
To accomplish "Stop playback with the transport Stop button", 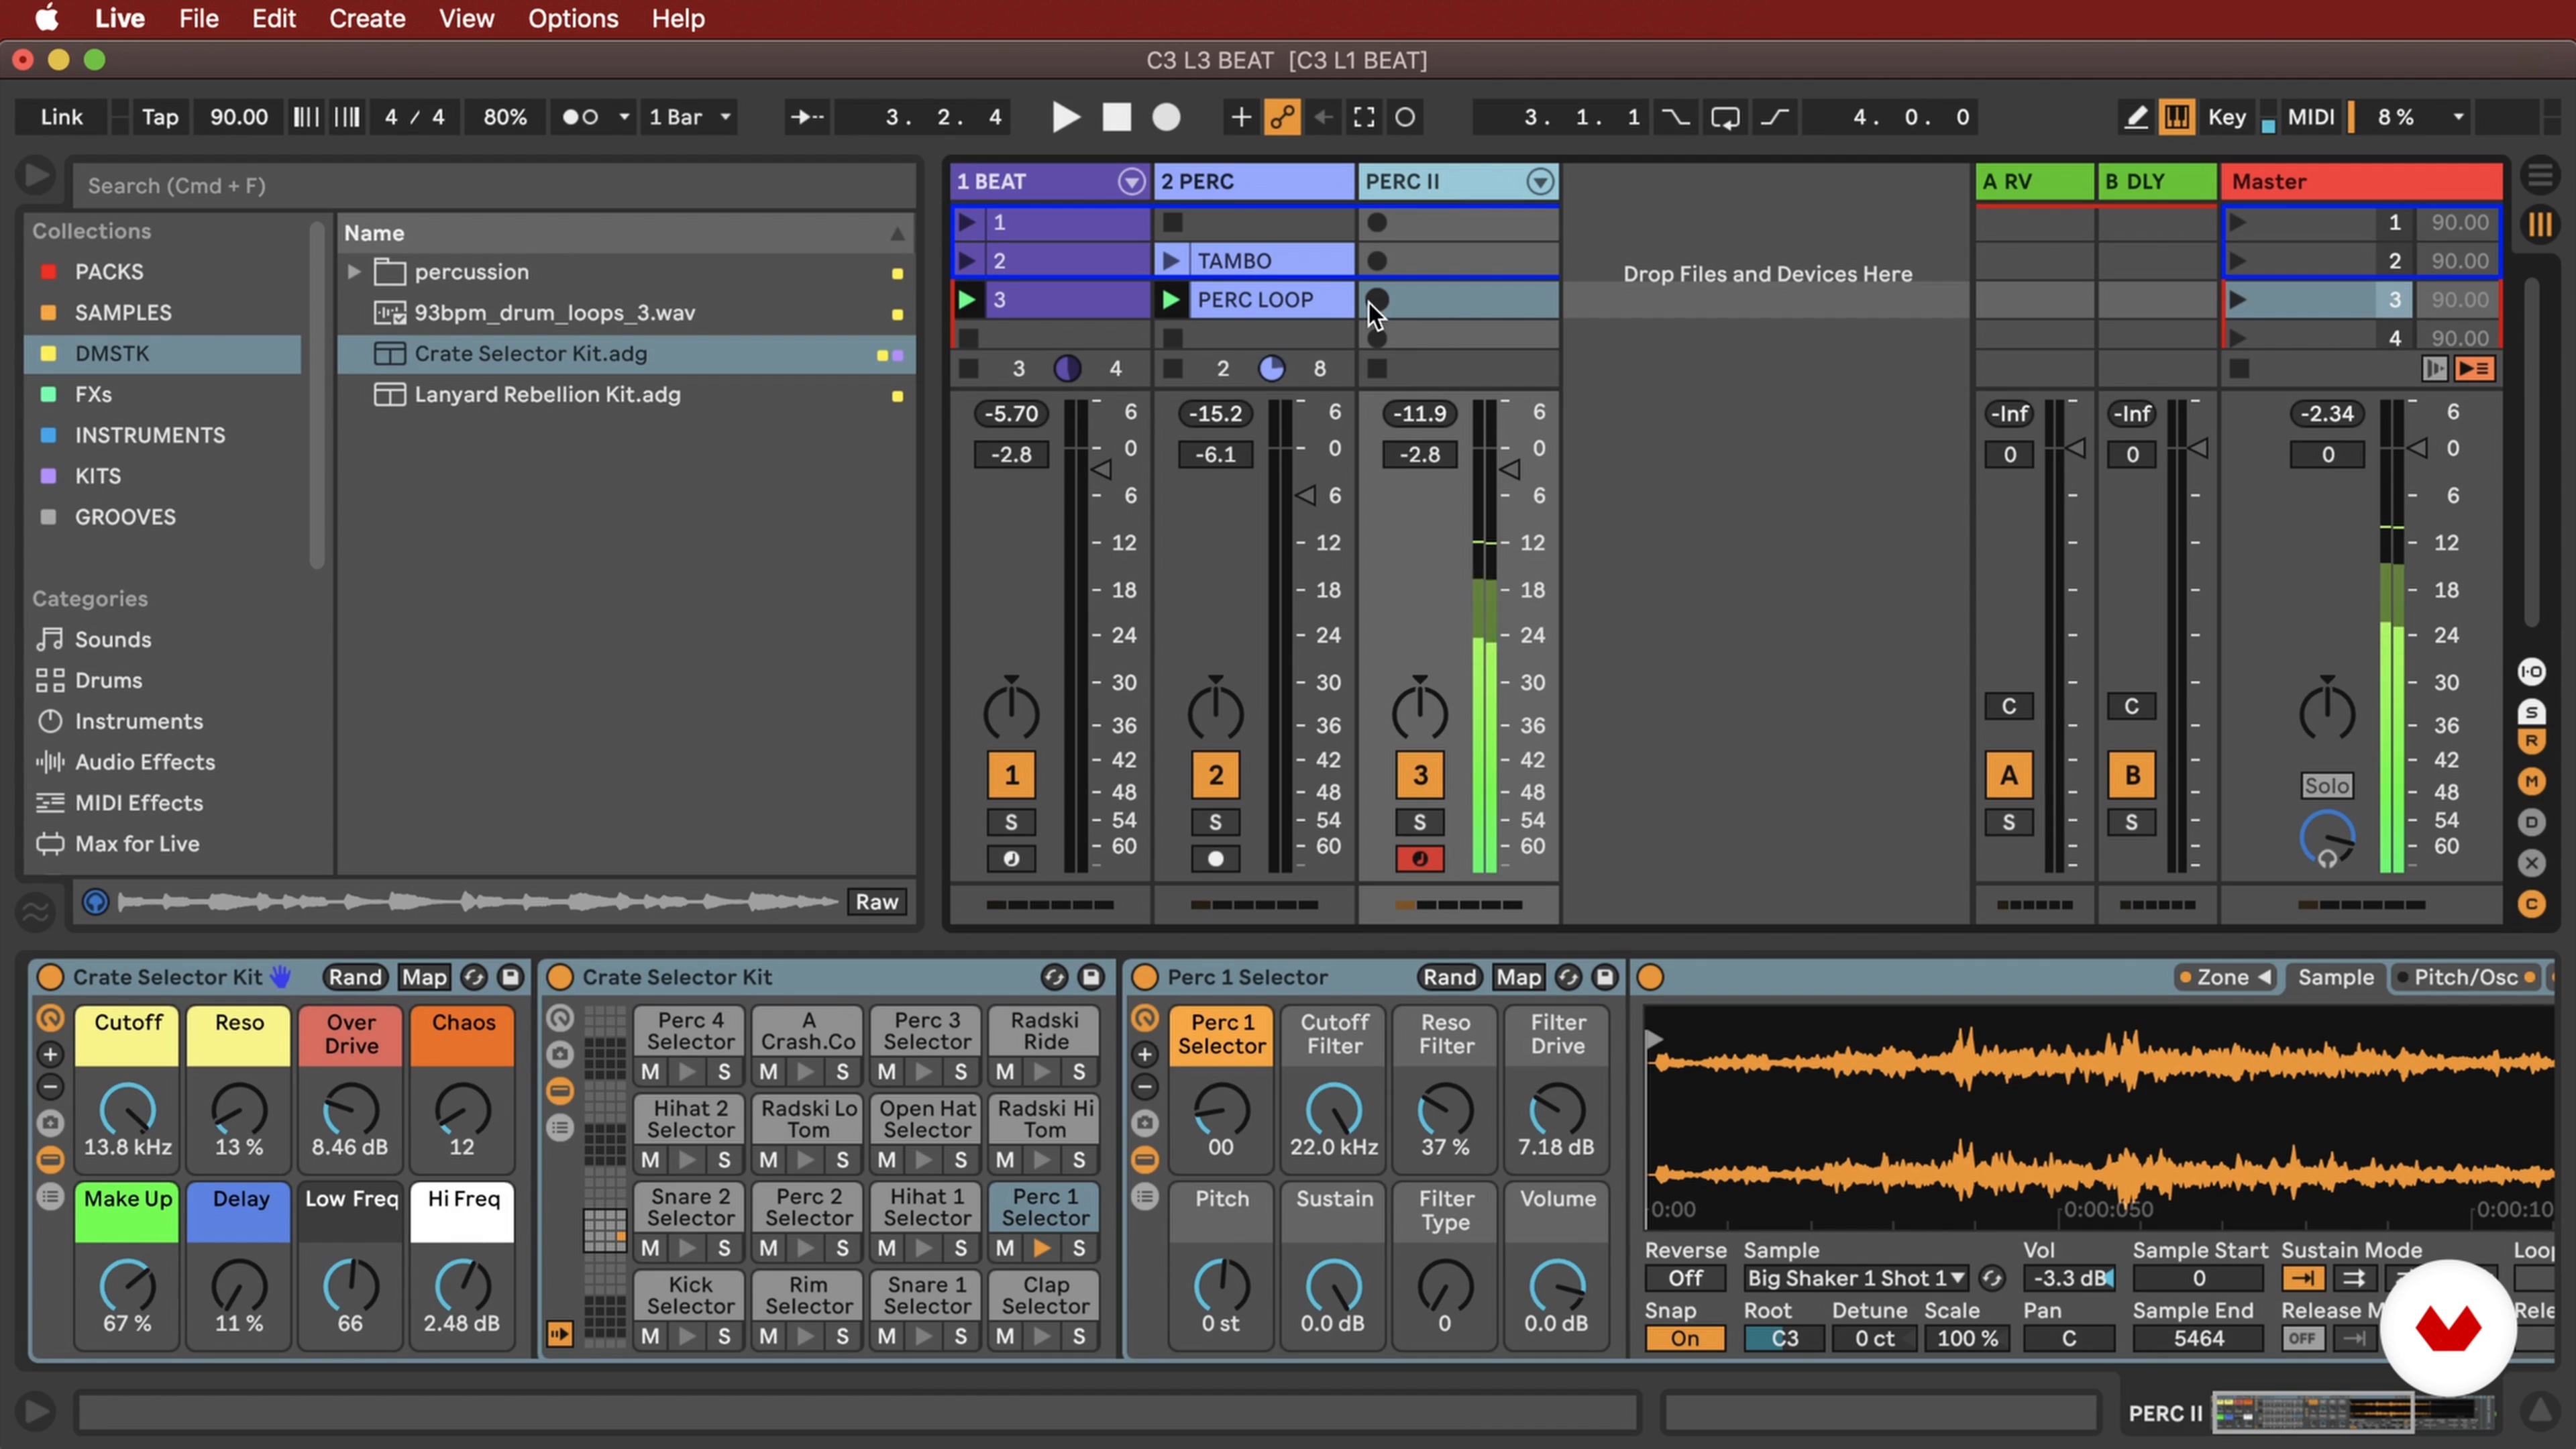I will click(x=1116, y=117).
